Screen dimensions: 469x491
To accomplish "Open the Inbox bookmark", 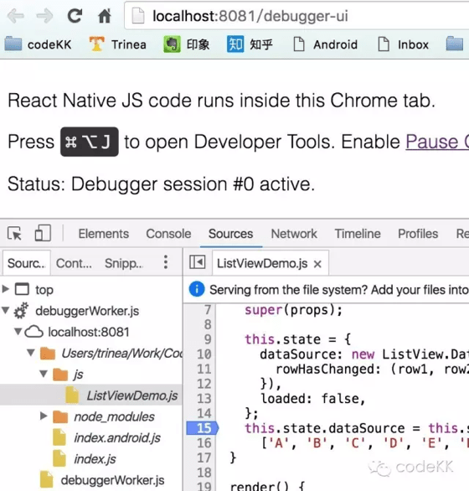I will [403, 44].
